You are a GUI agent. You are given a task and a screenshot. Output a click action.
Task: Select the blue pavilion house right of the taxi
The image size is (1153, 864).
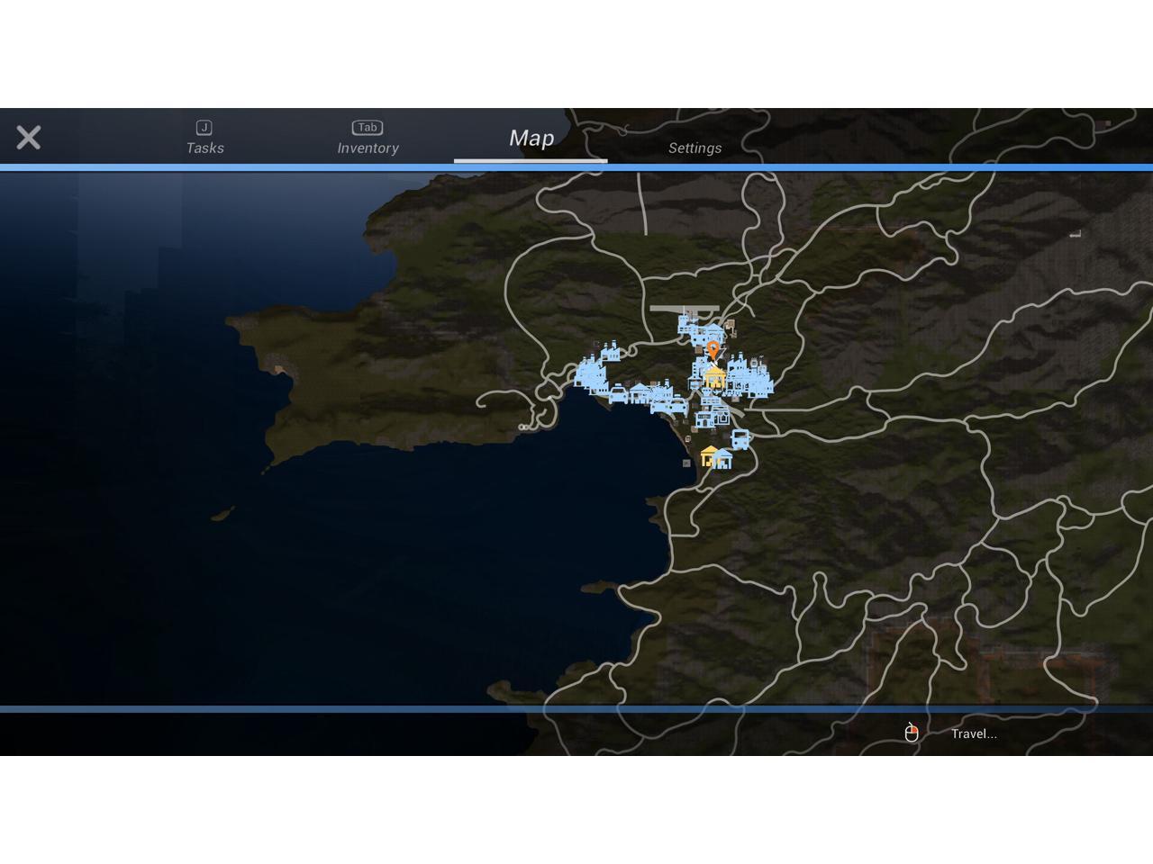tap(640, 392)
